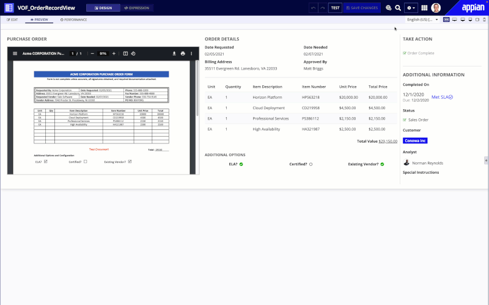Click the Date Requested value 02/05/2021
Viewport: 489px width, 305px height.
(215, 54)
